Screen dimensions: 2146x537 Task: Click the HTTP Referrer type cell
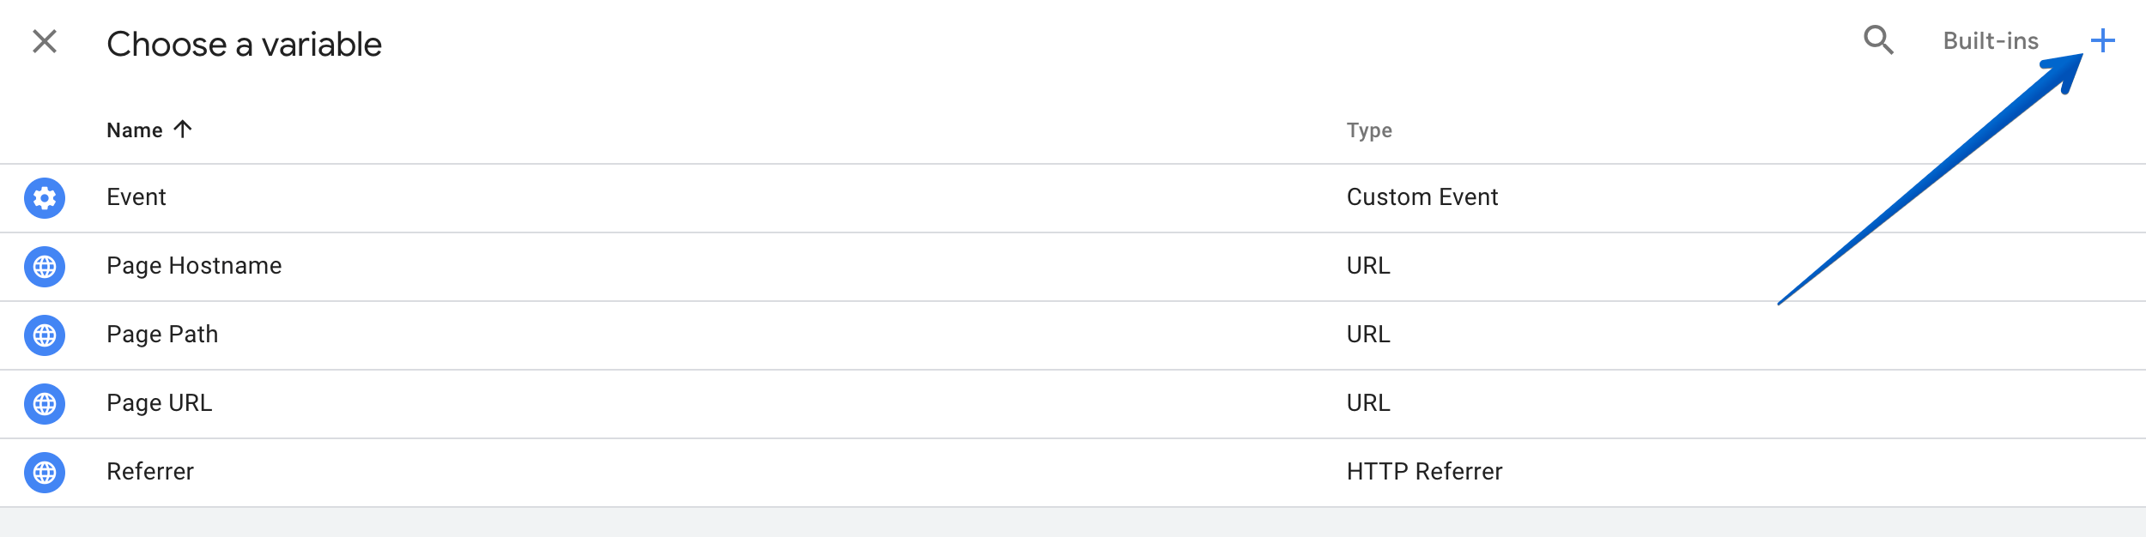click(x=1424, y=472)
